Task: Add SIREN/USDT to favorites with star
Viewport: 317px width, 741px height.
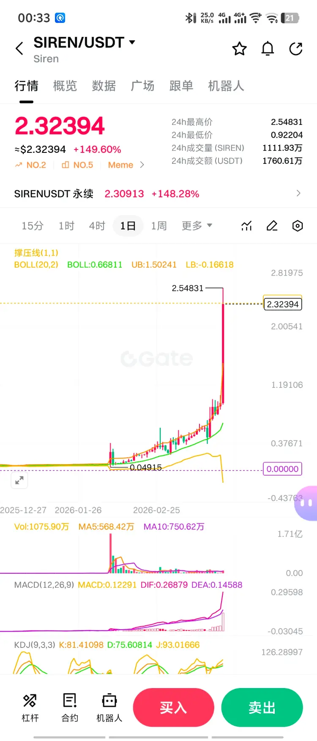Action: (x=239, y=49)
